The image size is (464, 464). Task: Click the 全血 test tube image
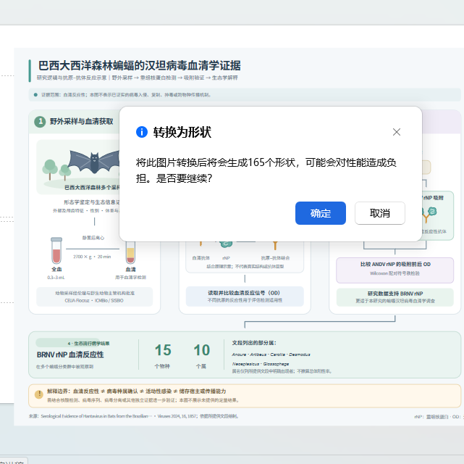56,250
